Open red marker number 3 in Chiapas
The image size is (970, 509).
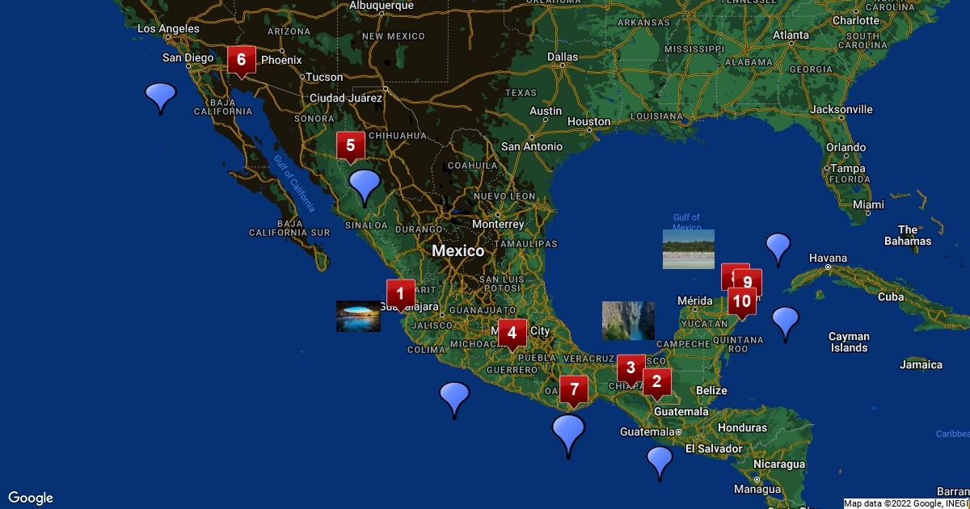click(x=630, y=368)
